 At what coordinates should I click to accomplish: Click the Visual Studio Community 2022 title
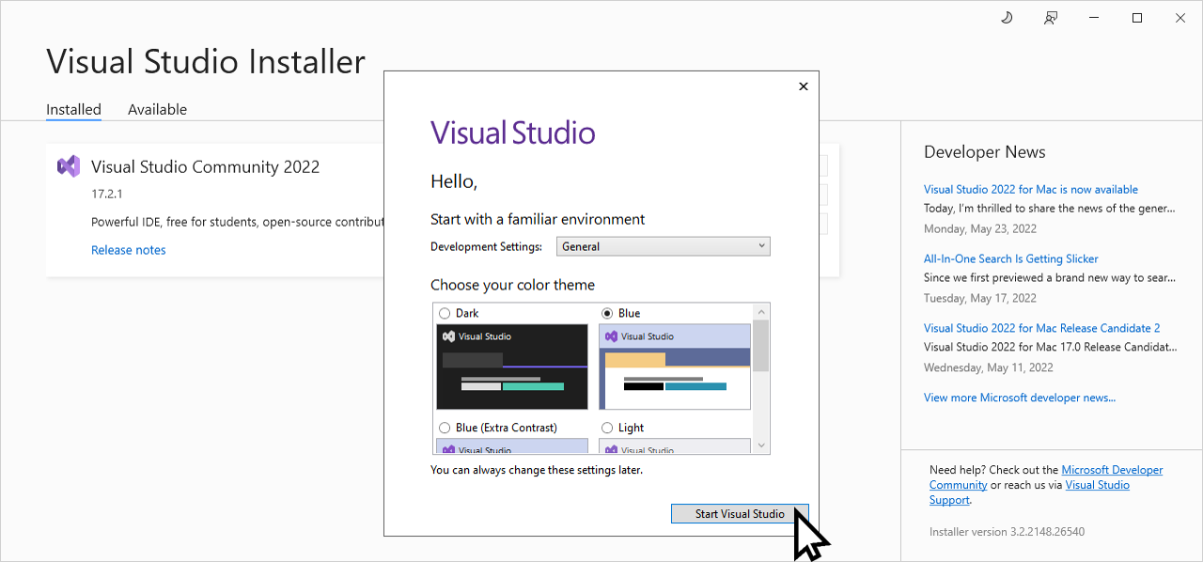click(x=205, y=166)
